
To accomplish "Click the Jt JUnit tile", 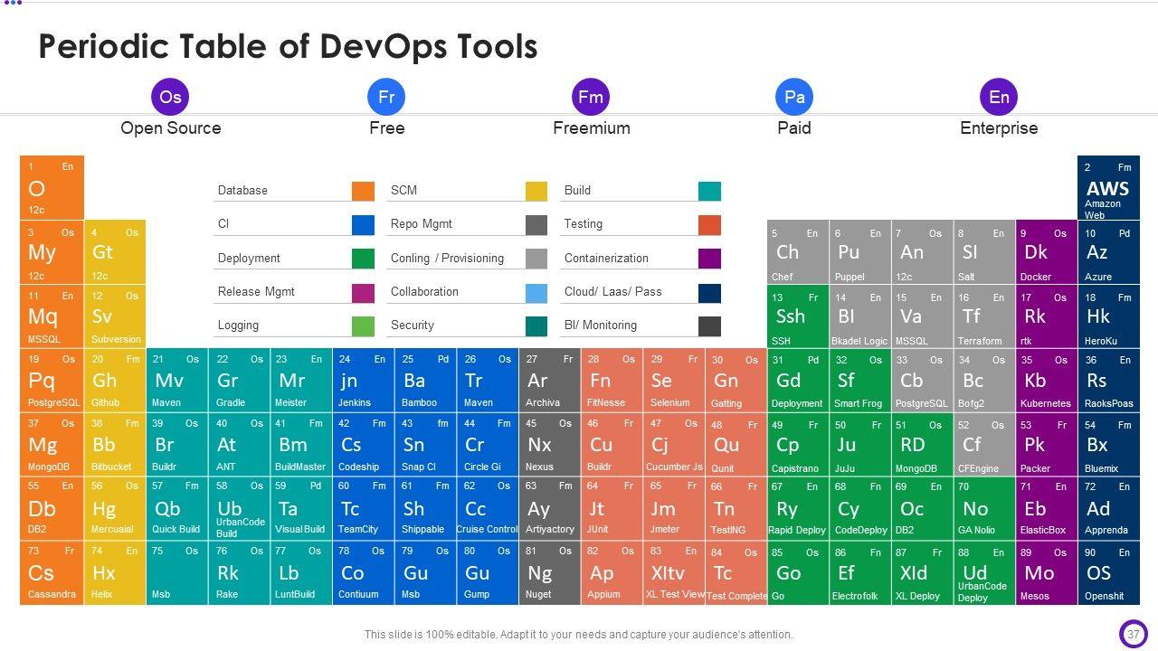I will click(x=612, y=509).
